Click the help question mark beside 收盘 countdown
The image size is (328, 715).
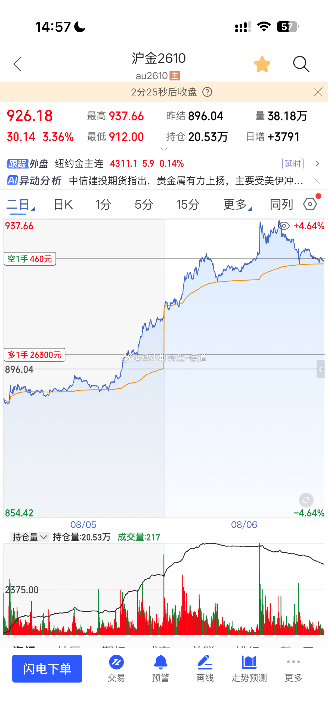click(207, 92)
